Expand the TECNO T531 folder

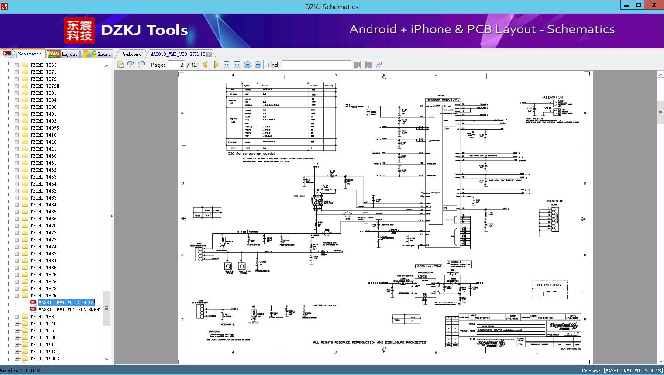(x=17, y=317)
